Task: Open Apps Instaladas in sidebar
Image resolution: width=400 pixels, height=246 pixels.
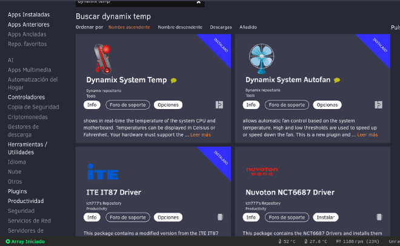Action: pyautogui.click(x=29, y=15)
